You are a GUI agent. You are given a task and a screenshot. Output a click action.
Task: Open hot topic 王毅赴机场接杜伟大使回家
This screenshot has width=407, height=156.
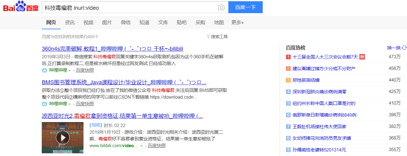coord(320,126)
